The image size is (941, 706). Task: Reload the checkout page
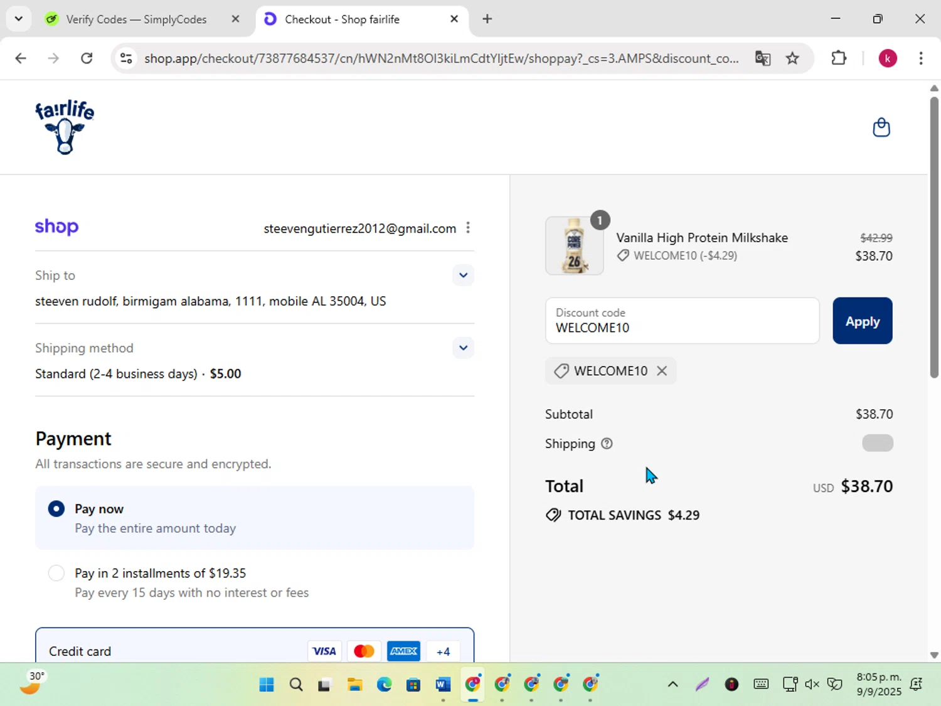point(87,58)
